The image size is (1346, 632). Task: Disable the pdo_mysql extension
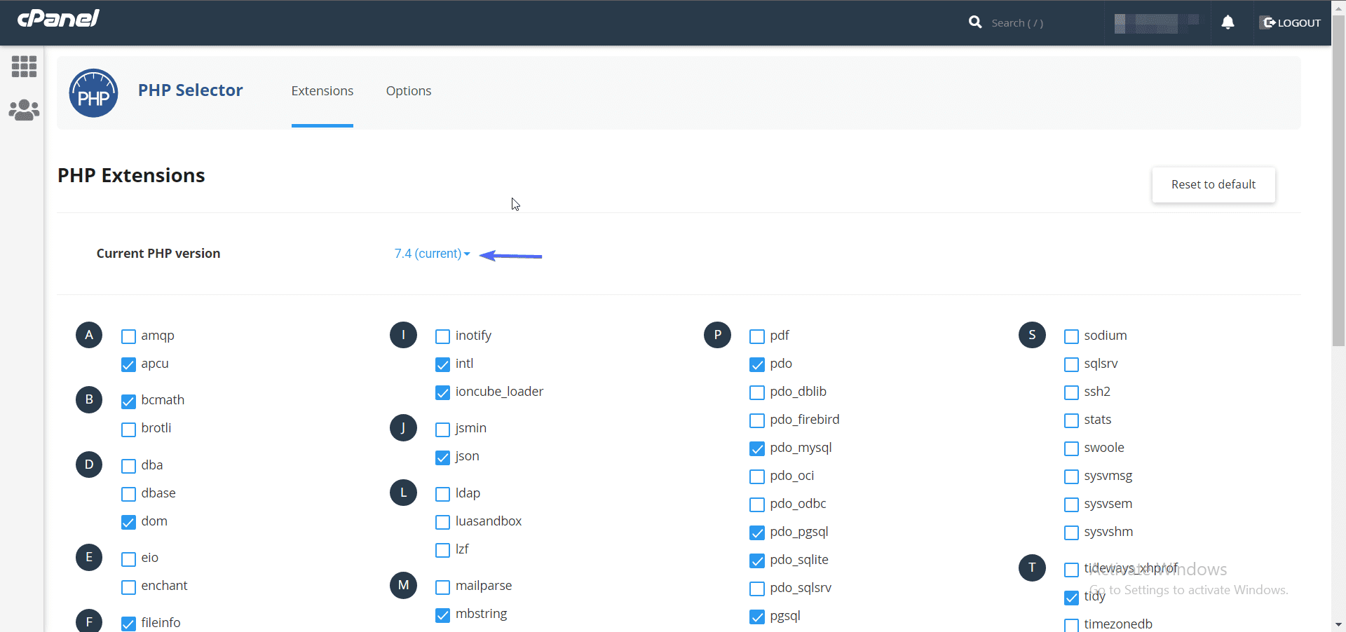(757, 448)
